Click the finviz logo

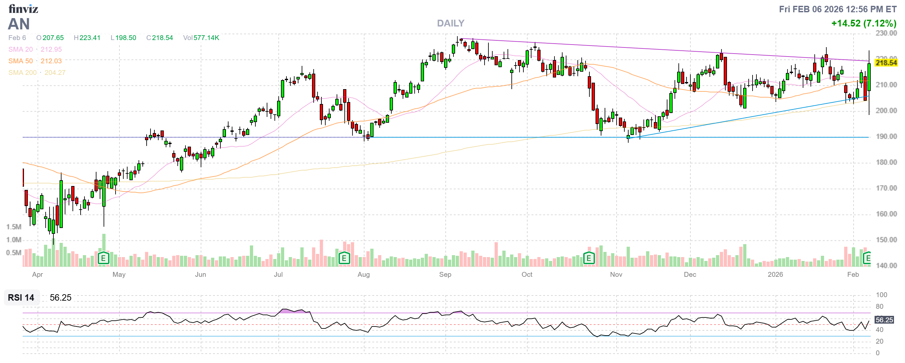(23, 9)
